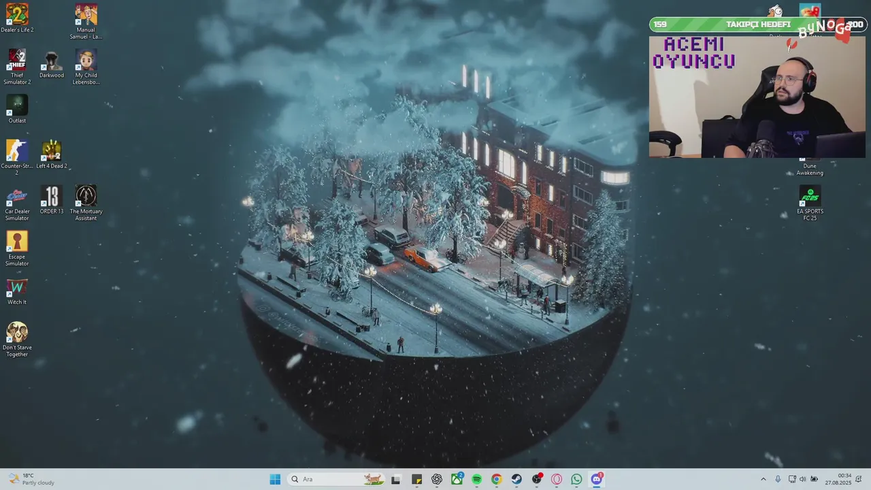
Task: Select the Thief Simulator 2 icon
Action: pyautogui.click(x=17, y=67)
